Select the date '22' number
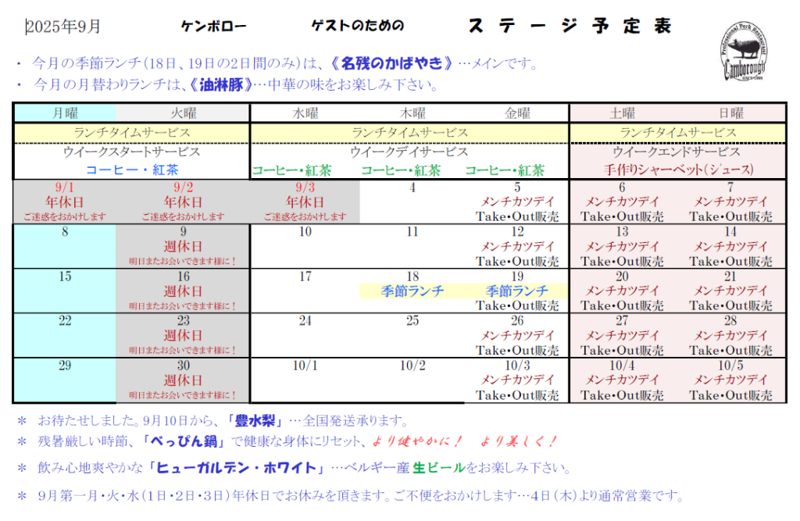 point(65,321)
